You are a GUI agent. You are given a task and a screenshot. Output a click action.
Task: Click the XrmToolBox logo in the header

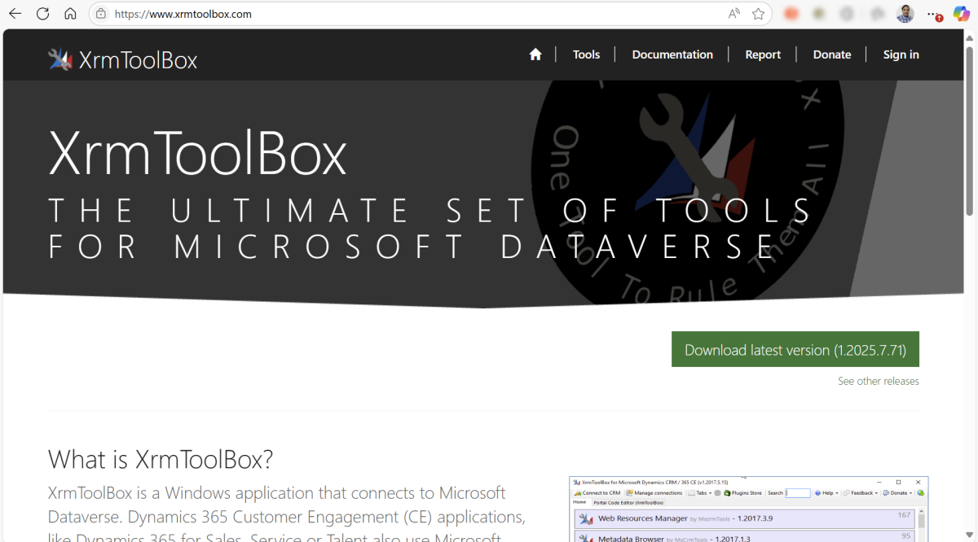click(123, 59)
